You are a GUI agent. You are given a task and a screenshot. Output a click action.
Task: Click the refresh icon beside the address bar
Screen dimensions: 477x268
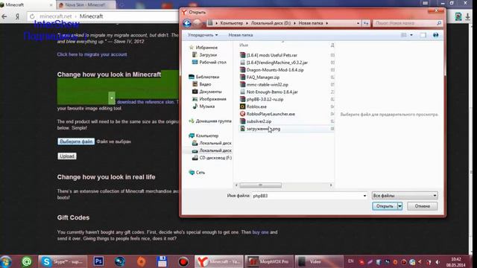(366, 23)
